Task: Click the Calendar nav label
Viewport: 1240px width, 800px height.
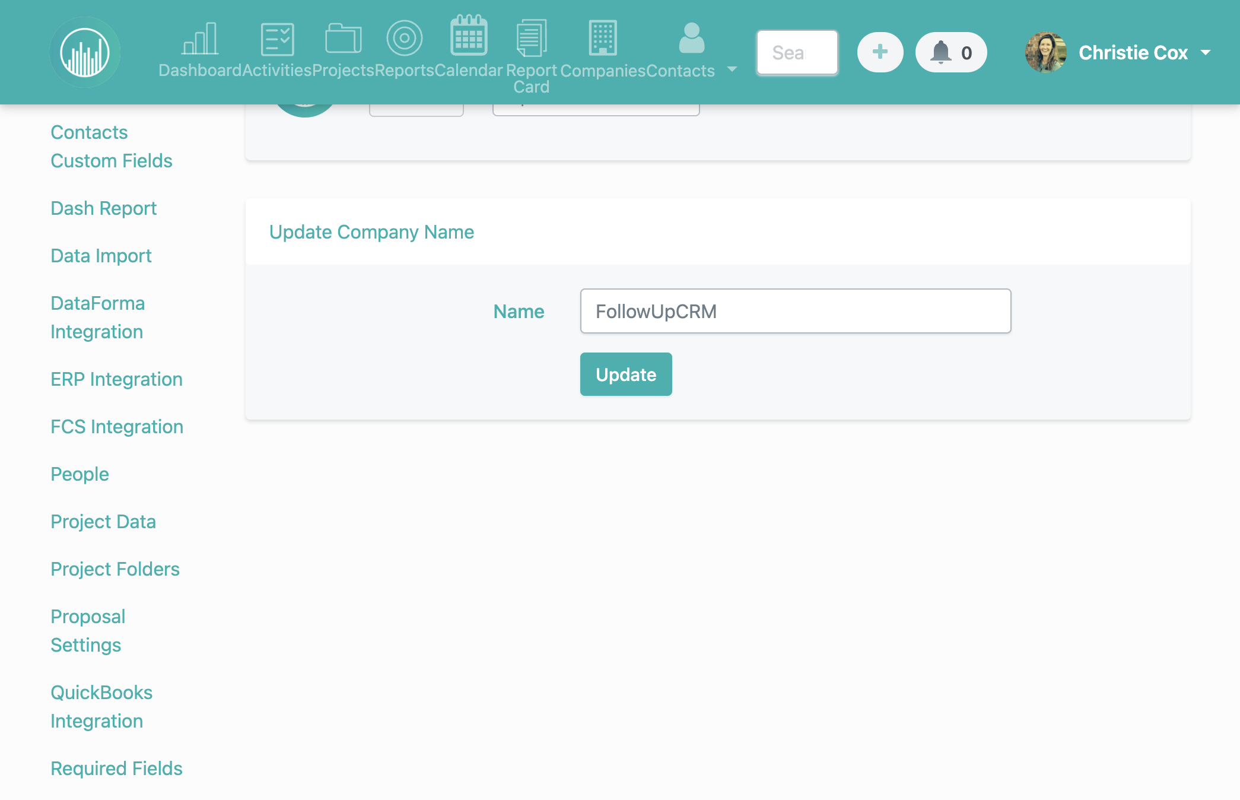Action: click(x=469, y=71)
